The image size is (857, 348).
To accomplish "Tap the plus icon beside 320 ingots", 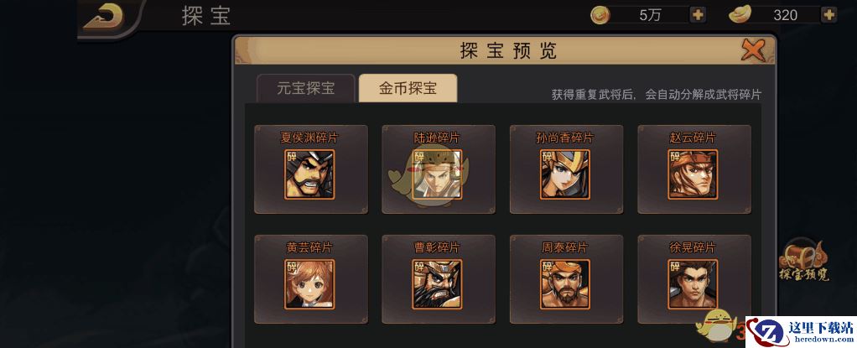I will click(x=828, y=15).
